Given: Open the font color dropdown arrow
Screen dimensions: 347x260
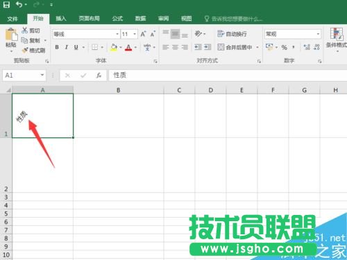Looking at the screenshot, I should tap(135, 47).
